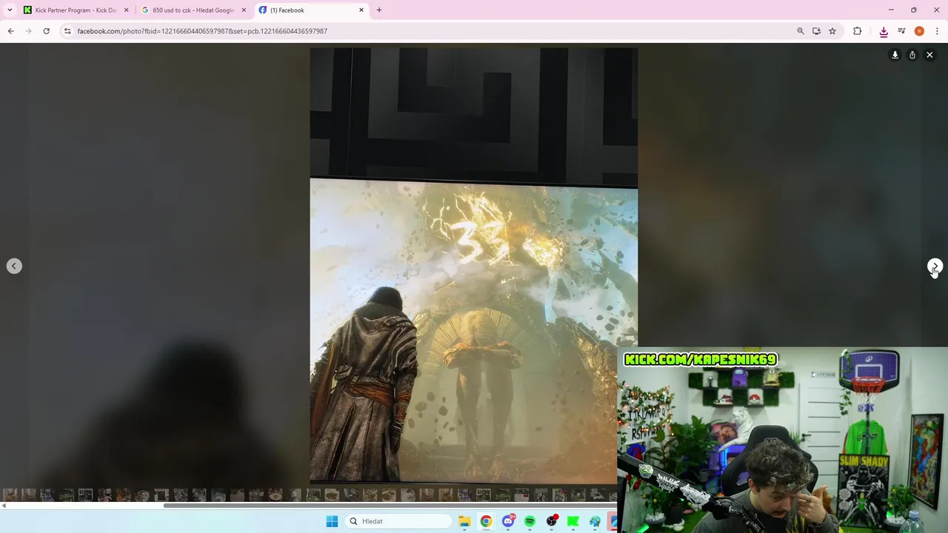Image resolution: width=948 pixels, height=533 pixels.
Task: Go to the next photo arrow
Action: pyautogui.click(x=935, y=266)
